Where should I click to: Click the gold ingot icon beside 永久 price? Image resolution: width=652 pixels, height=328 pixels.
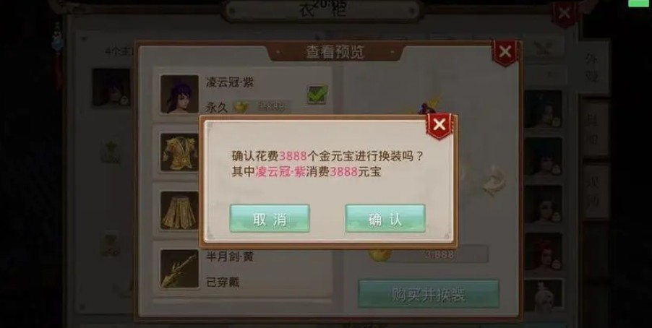pos(240,107)
